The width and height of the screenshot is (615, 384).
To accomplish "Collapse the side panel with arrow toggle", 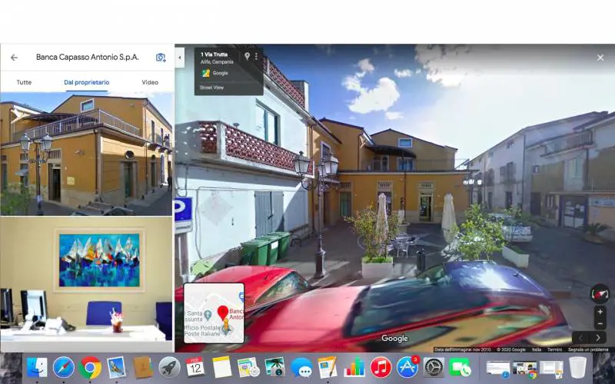I will [180, 58].
